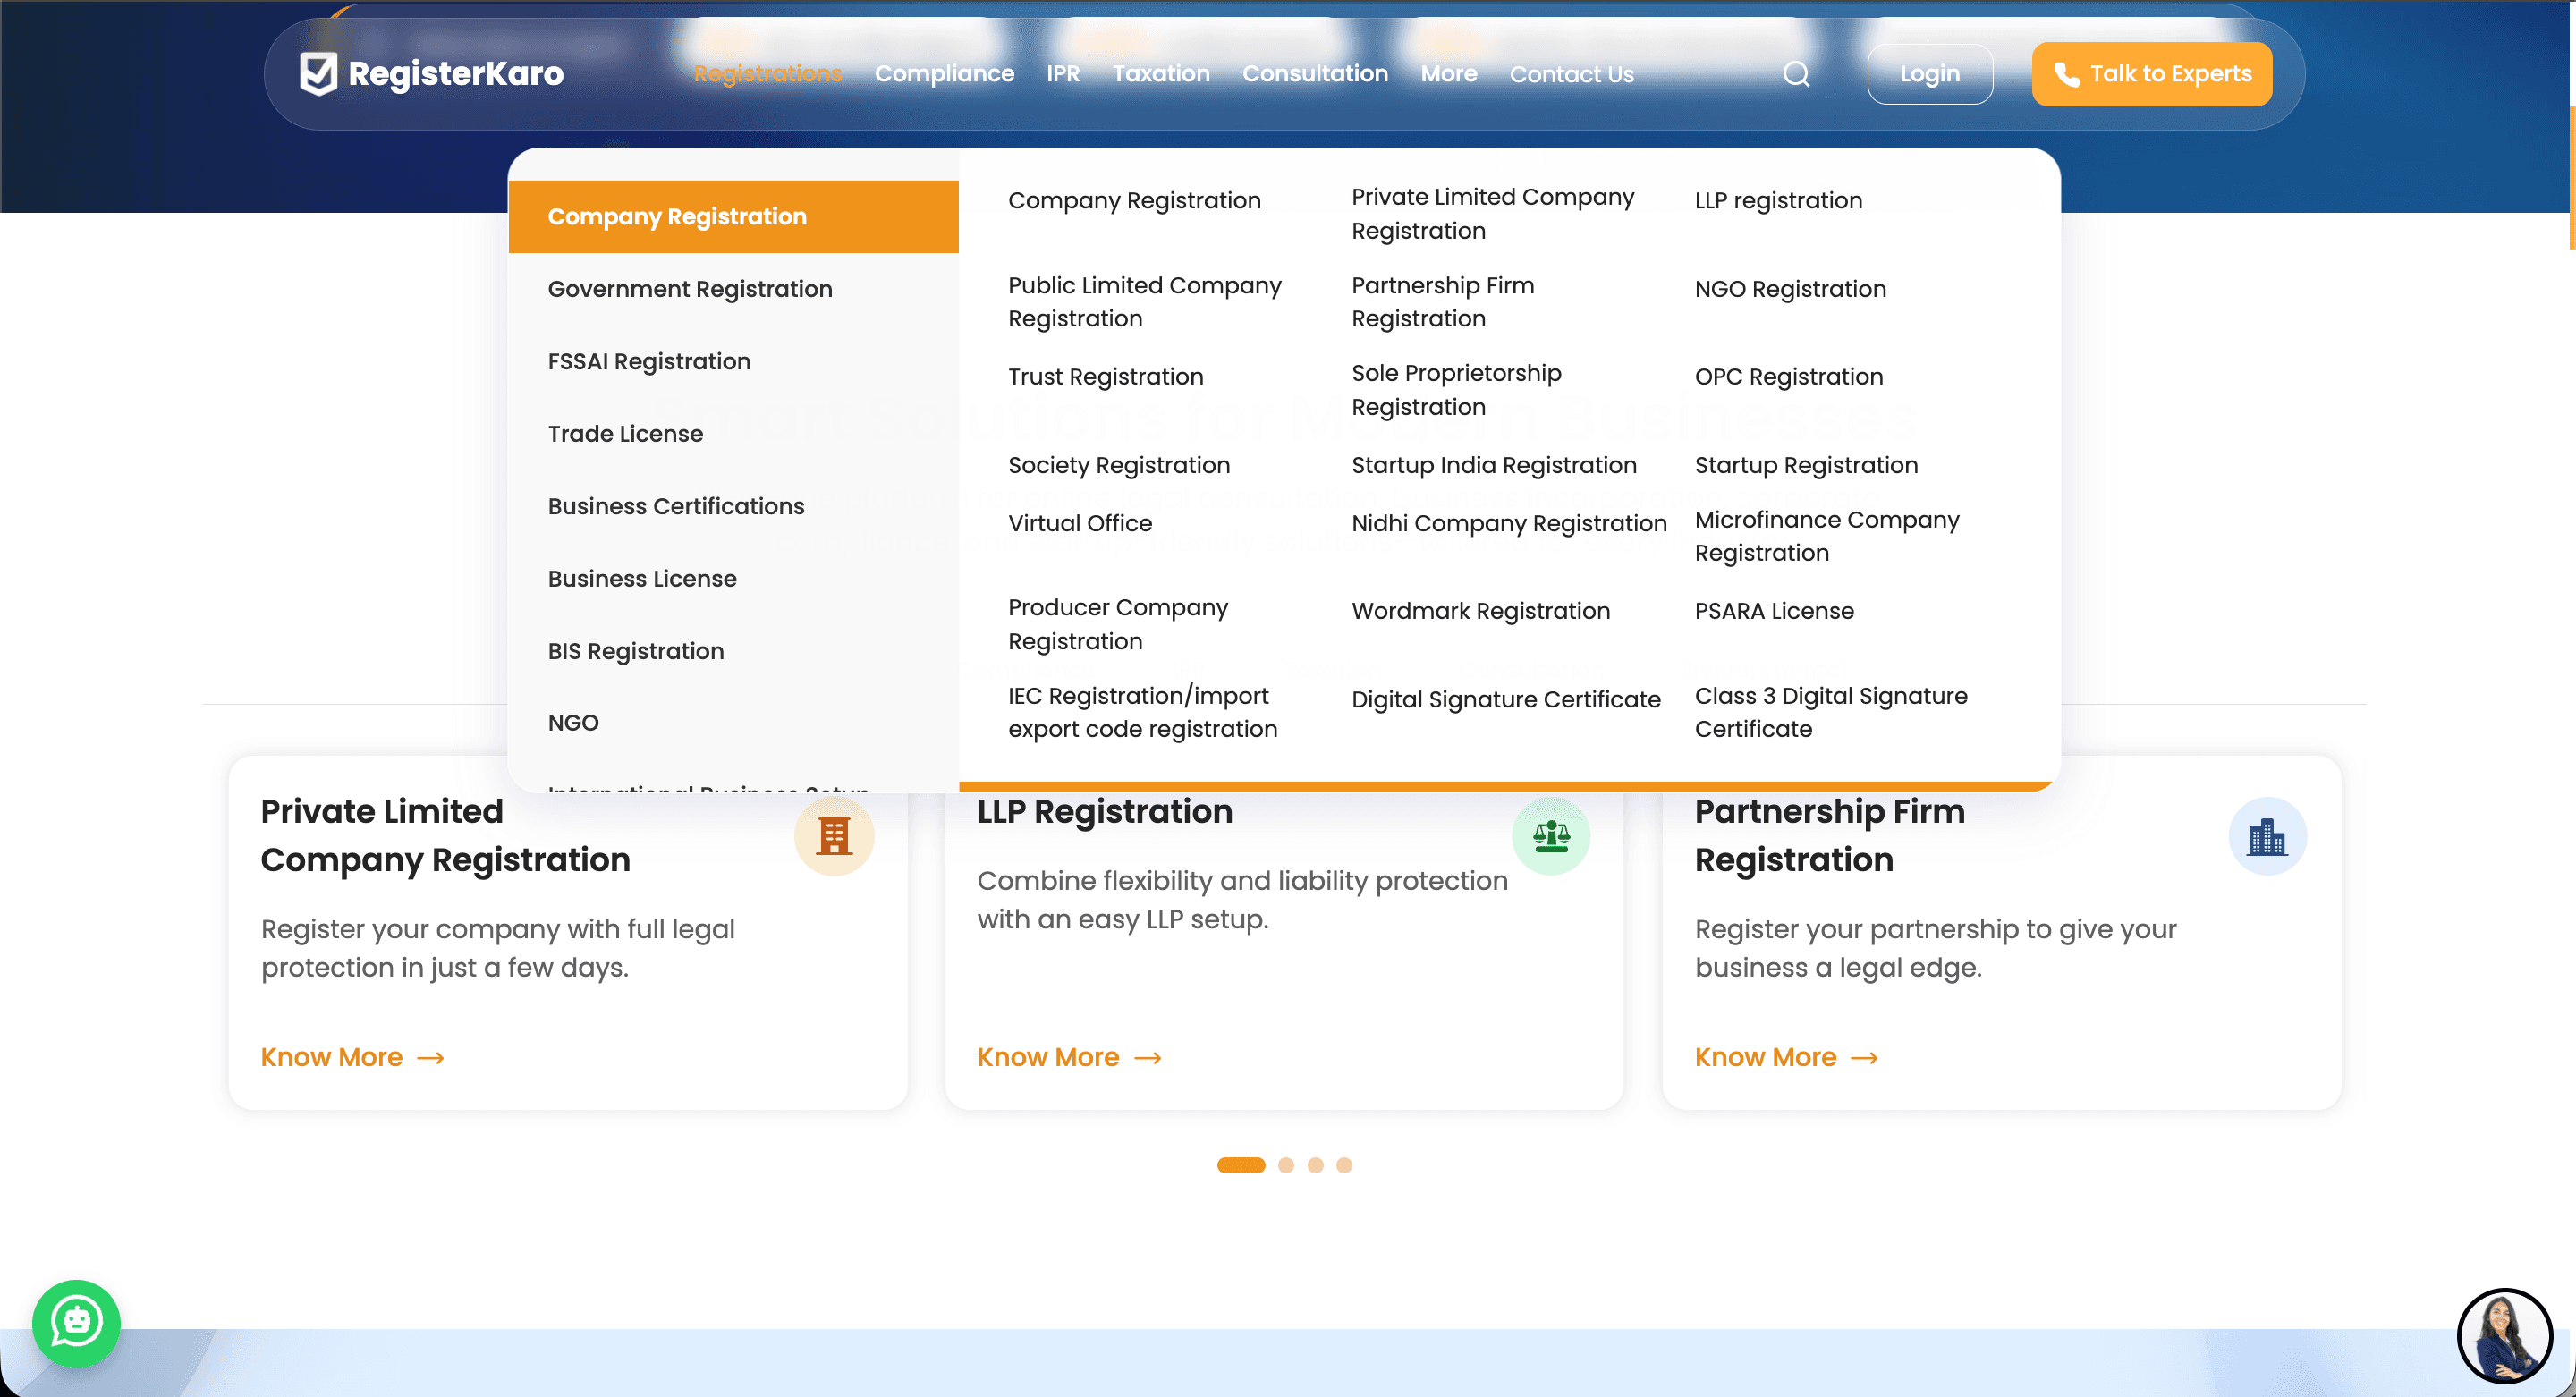The image size is (2576, 1397).
Task: Click Know More on LLP Registration card
Action: point(1069,1057)
